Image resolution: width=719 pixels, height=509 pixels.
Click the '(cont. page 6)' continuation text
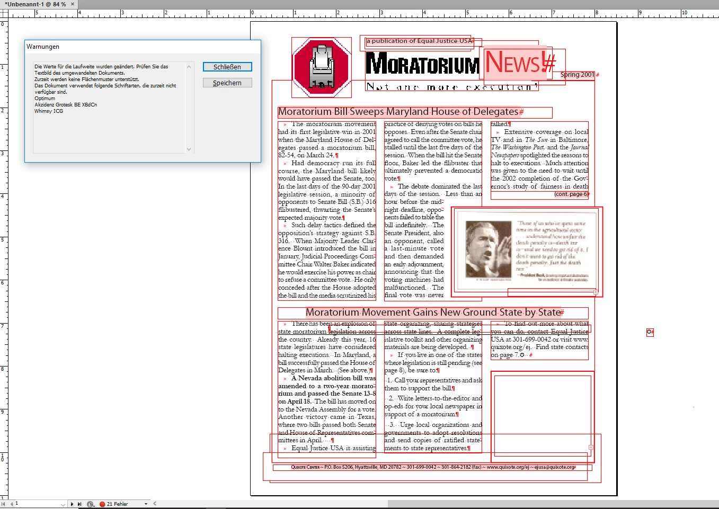click(x=572, y=194)
